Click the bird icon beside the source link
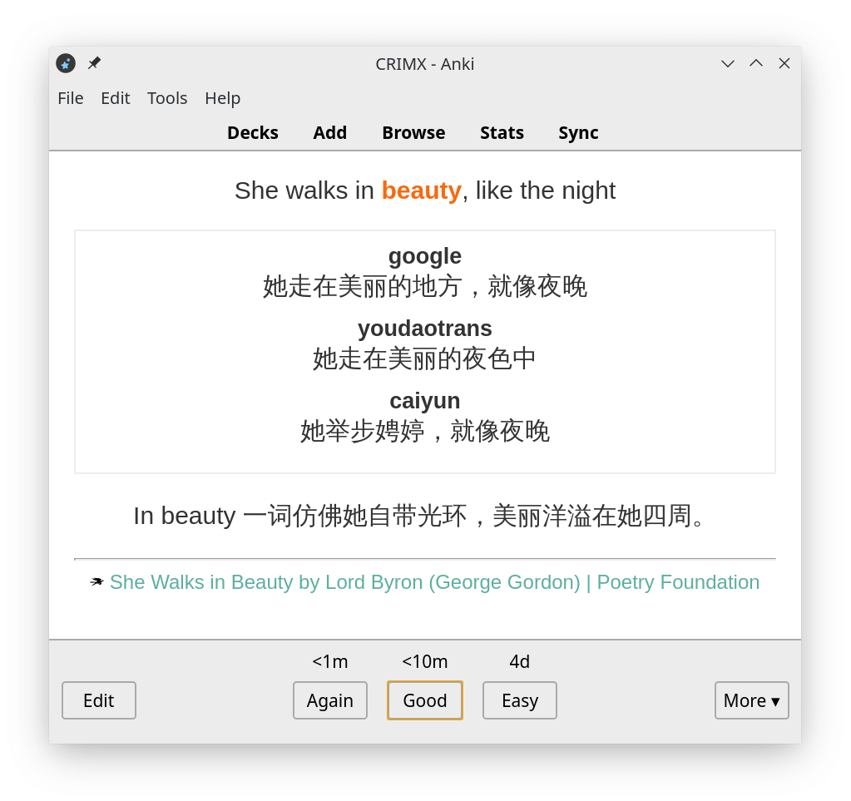The height and width of the screenshot is (801, 851). (97, 582)
